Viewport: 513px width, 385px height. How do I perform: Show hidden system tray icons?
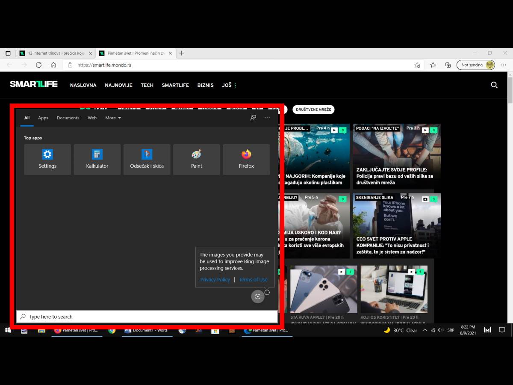[425, 330]
